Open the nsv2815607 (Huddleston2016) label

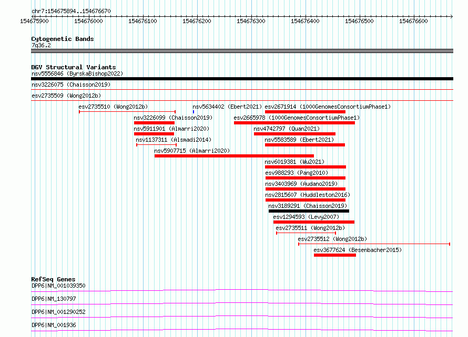[x=308, y=195]
